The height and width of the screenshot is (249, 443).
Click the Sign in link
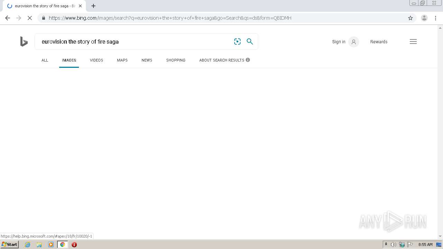(x=338, y=41)
